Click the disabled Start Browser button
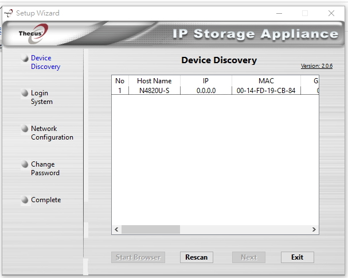Screen dimensions: 348x278 [138, 257]
